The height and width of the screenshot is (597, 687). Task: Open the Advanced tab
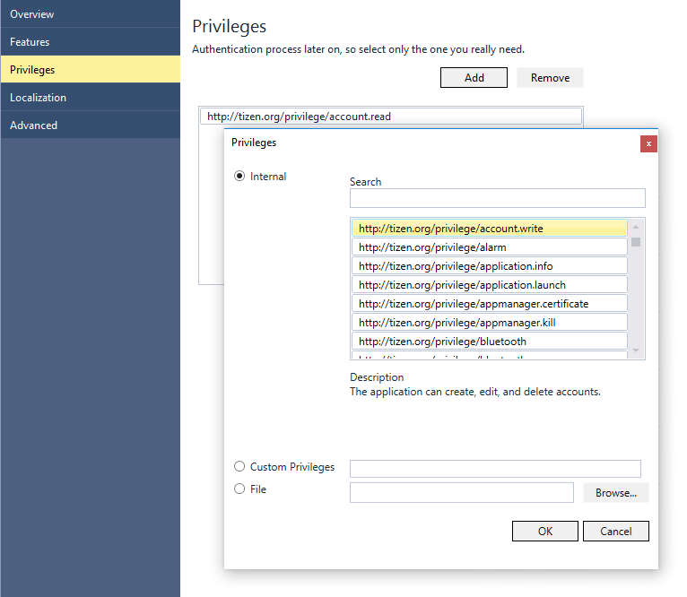90,125
